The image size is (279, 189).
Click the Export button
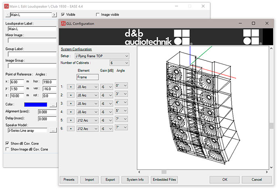tap(110, 180)
